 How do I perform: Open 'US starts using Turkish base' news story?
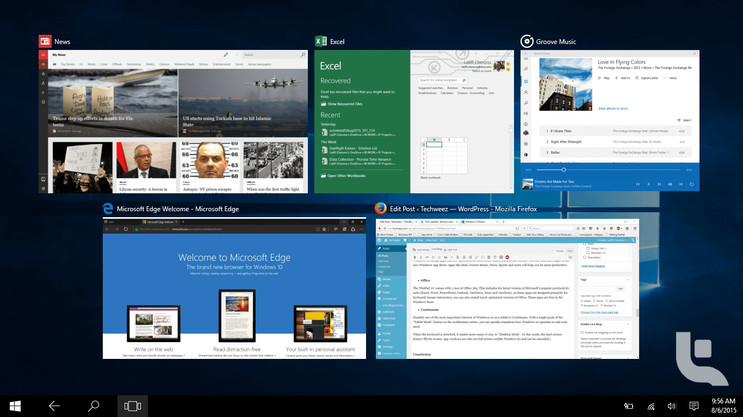(243, 103)
